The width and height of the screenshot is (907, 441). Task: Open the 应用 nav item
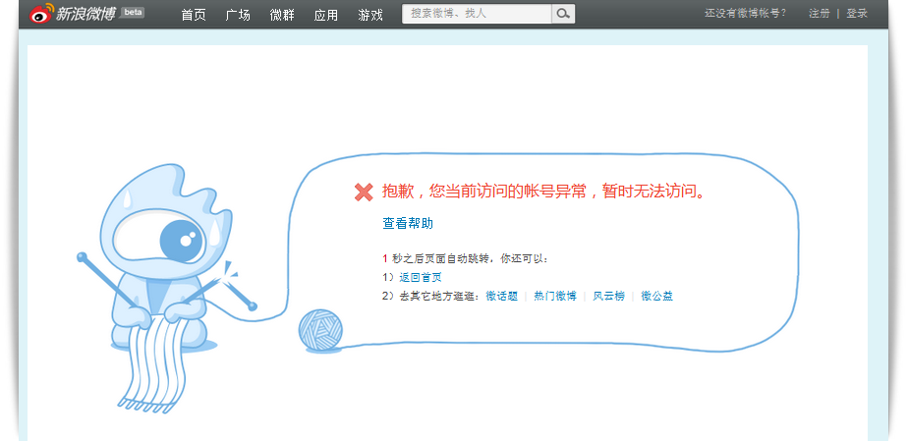325,15
